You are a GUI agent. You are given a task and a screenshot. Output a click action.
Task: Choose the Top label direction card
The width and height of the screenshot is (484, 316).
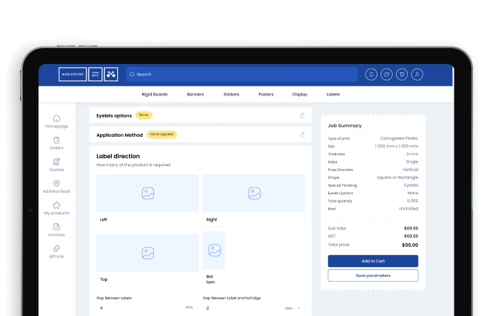coord(147,259)
